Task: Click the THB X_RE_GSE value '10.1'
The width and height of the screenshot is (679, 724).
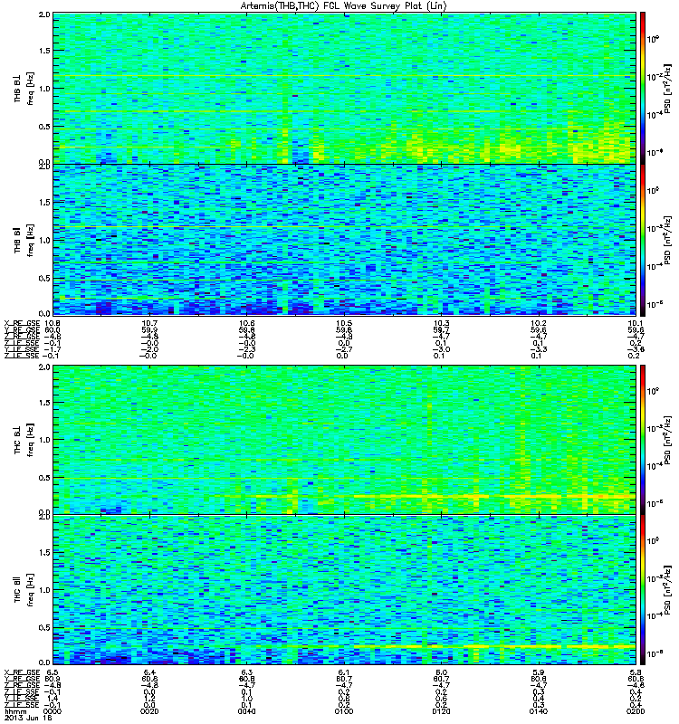Action: coord(636,323)
